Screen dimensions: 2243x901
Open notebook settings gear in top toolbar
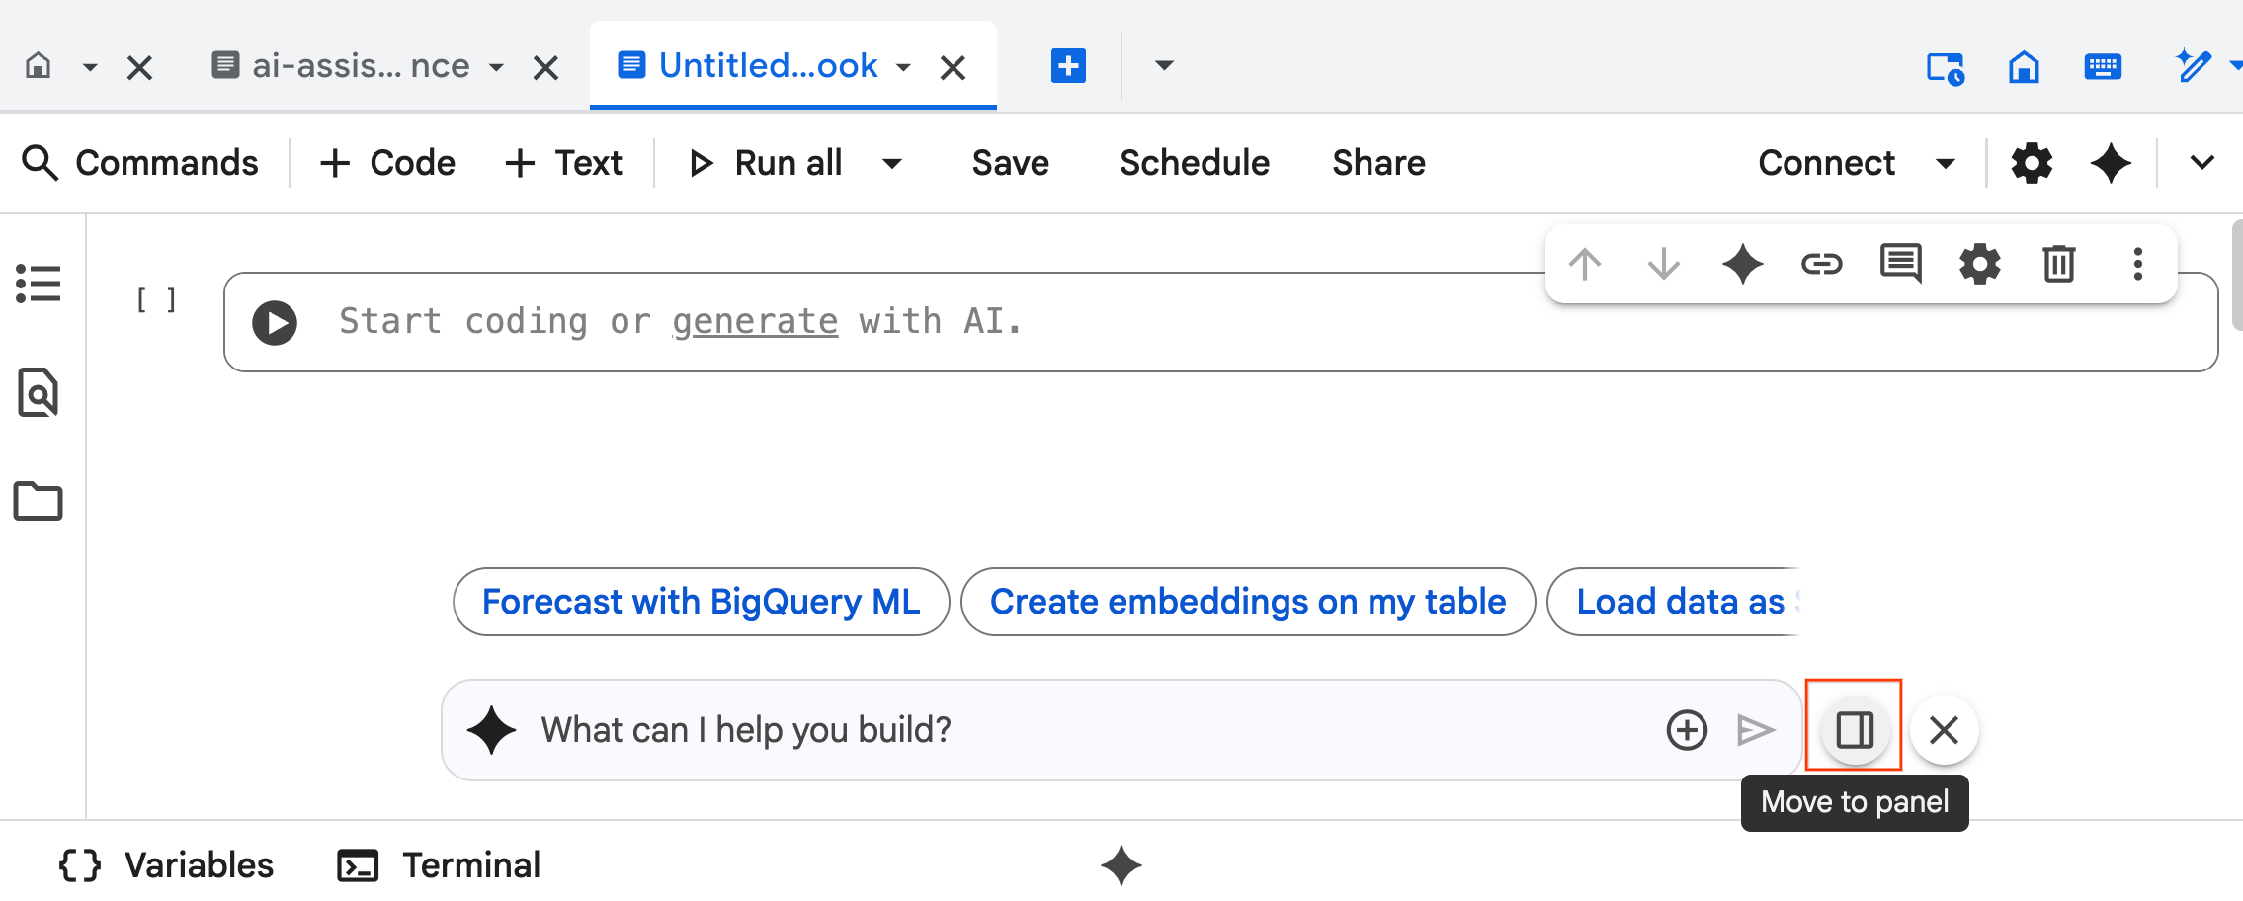pos(2032,163)
